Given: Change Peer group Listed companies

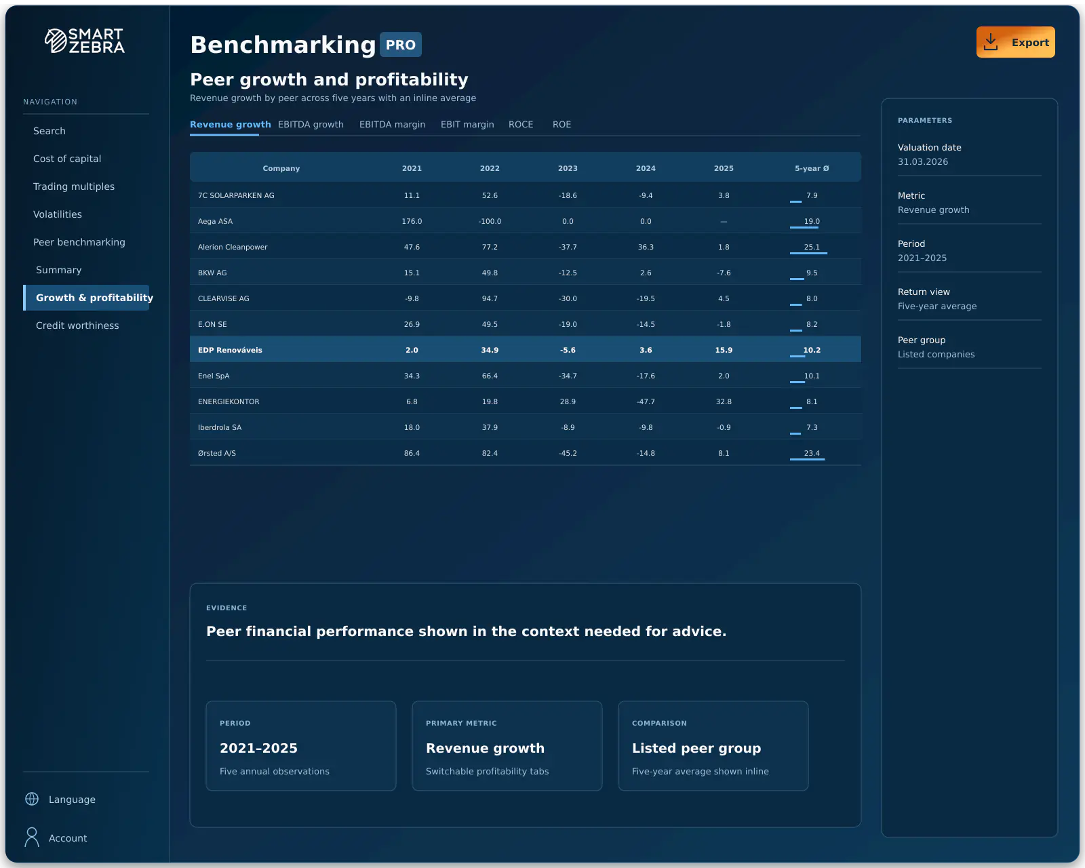Looking at the screenshot, I should (969, 347).
